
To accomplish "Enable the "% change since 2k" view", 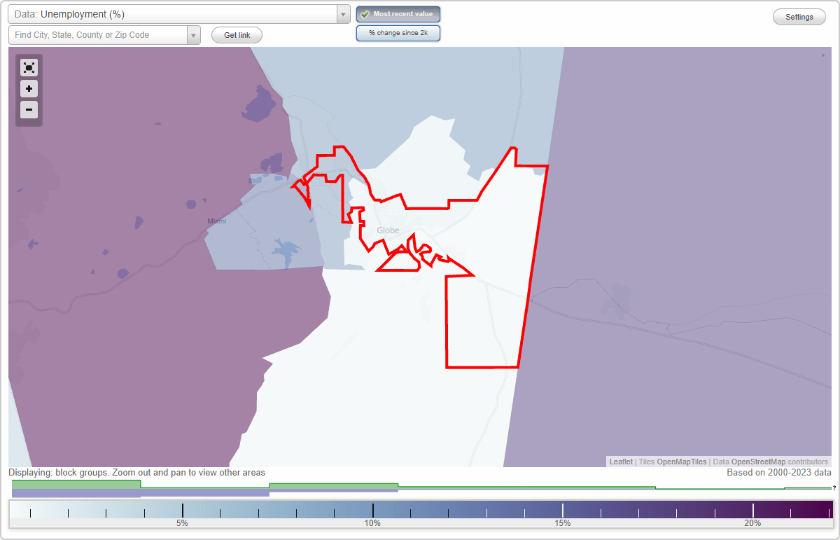I will (398, 32).
